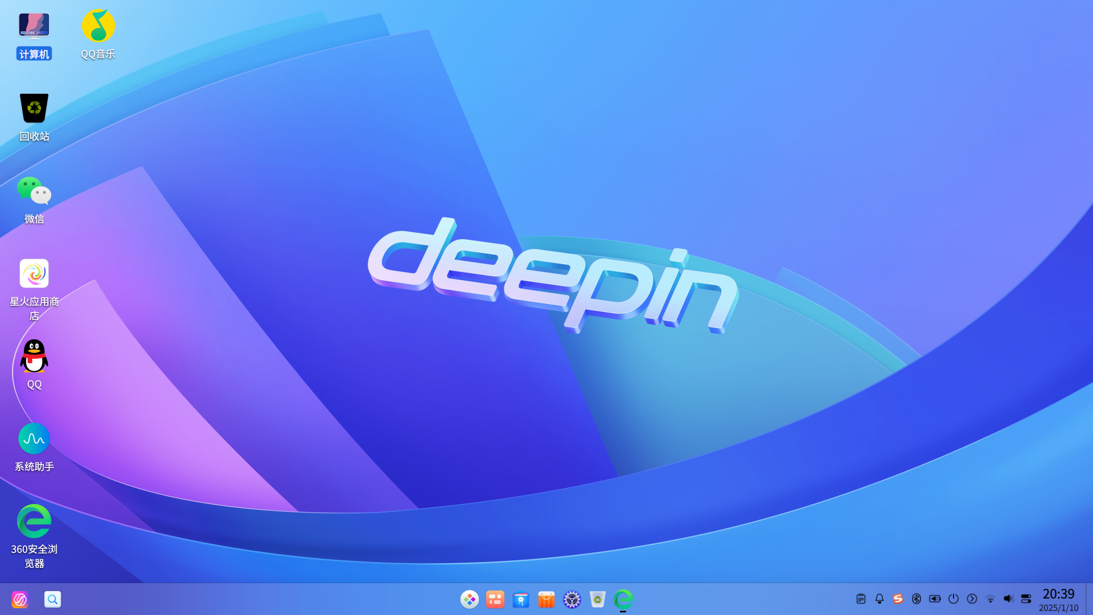
Task: Show notifications via the bell icon
Action: (x=880, y=599)
